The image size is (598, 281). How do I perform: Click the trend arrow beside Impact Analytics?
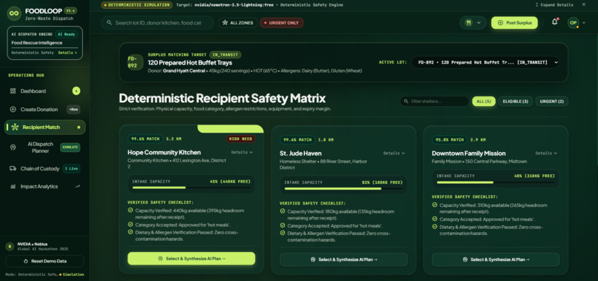point(78,186)
